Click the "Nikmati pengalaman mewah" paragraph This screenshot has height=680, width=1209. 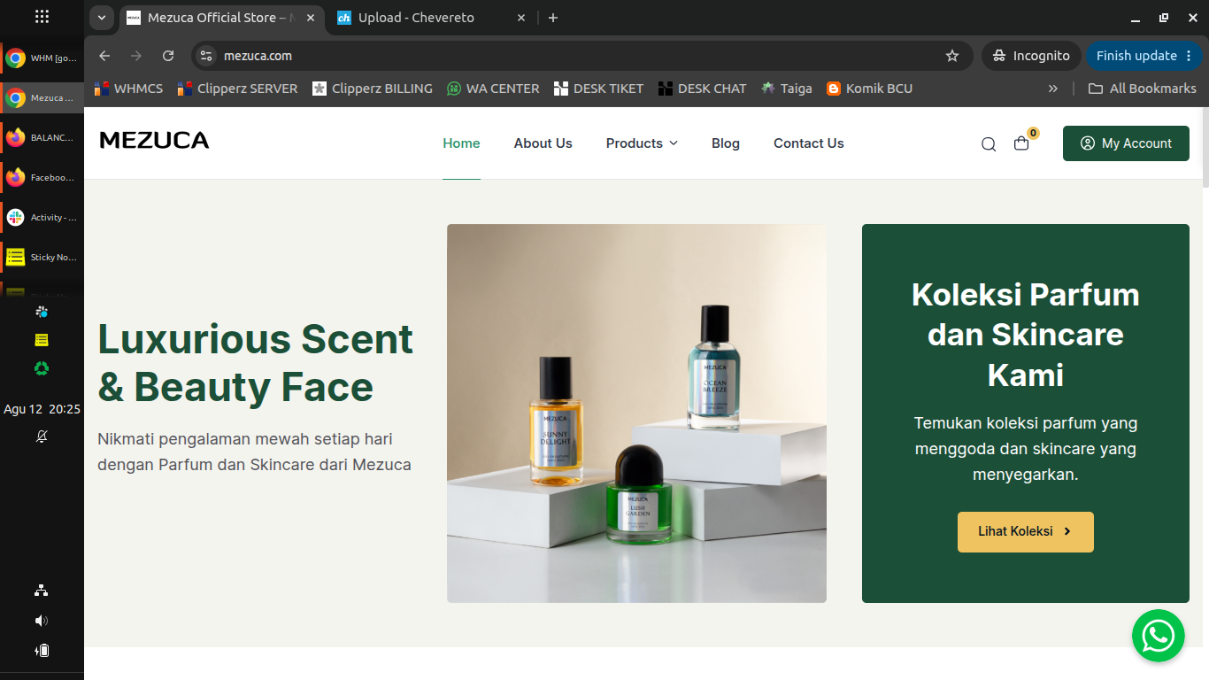255,452
